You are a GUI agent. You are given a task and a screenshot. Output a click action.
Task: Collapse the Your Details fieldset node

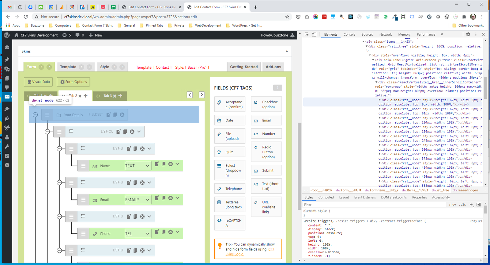[x=35, y=115]
